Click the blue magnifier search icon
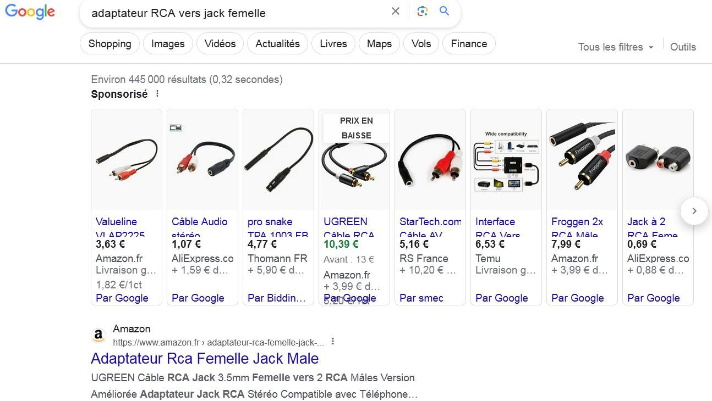This screenshot has width=712, height=401. coord(445,12)
